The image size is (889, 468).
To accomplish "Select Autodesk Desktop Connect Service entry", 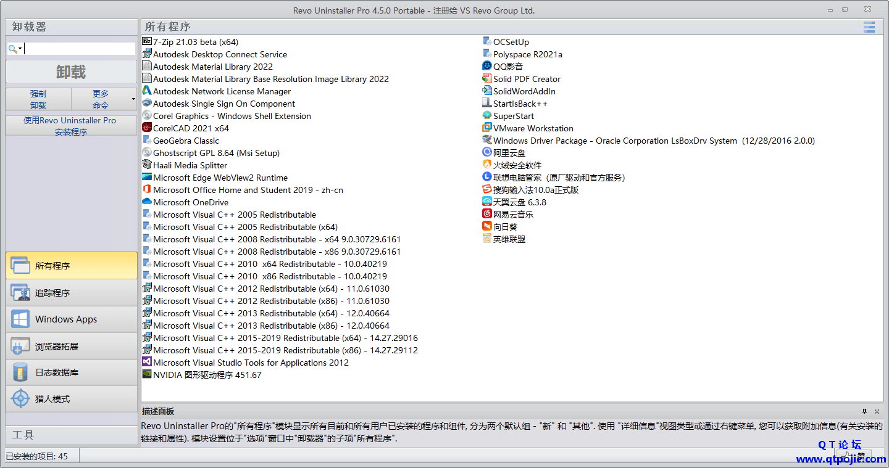I will pos(215,54).
